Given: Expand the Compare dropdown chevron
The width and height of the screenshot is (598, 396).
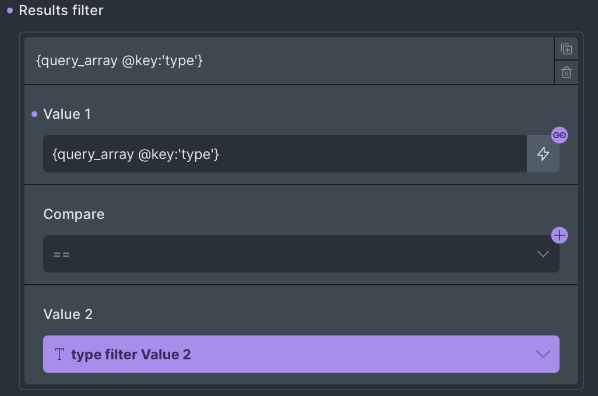Looking at the screenshot, I should (543, 254).
